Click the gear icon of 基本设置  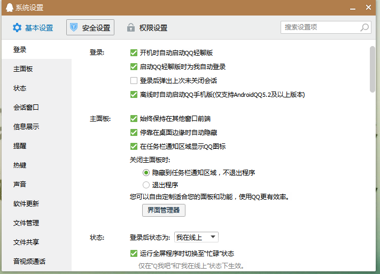coord(17,28)
